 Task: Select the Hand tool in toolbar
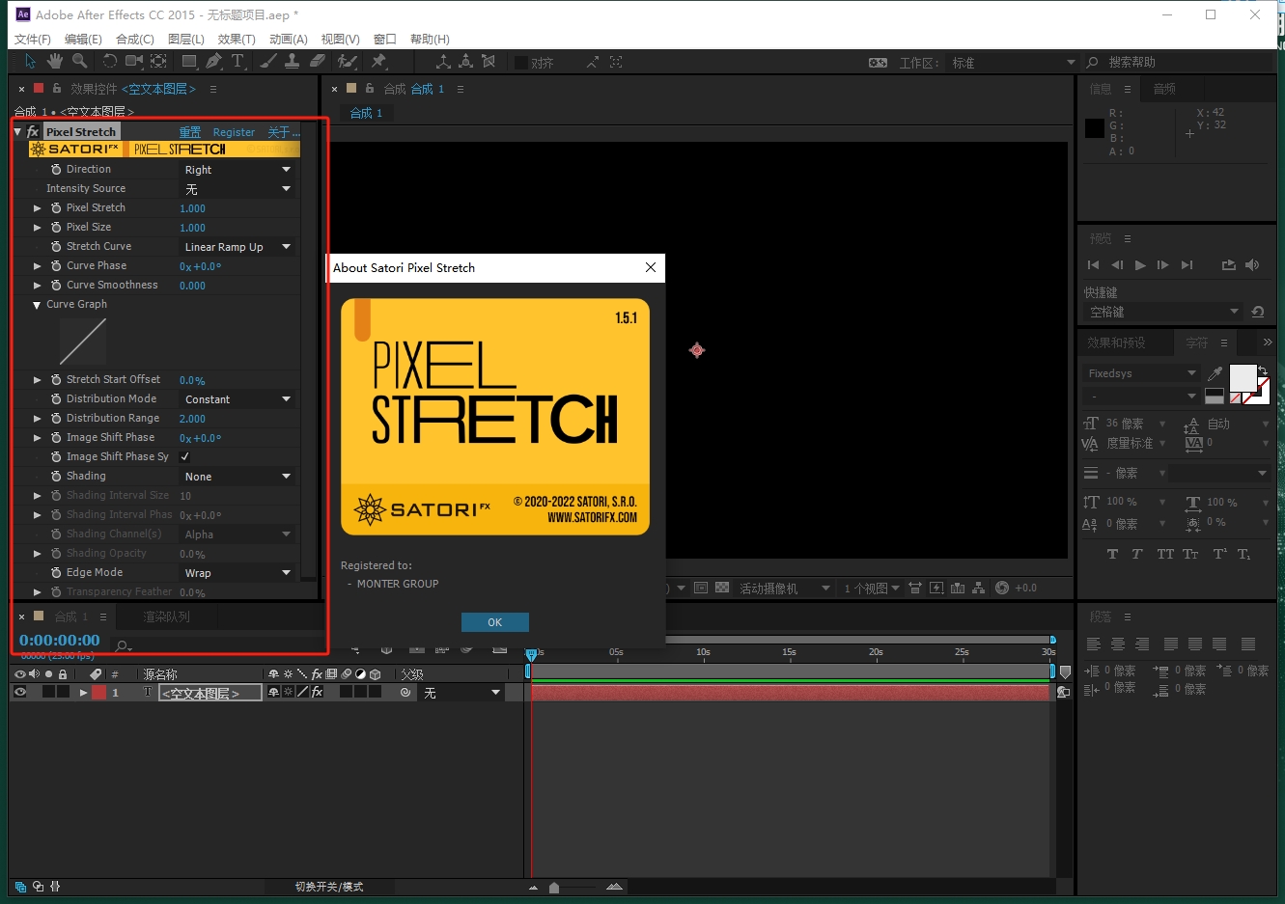[55, 62]
